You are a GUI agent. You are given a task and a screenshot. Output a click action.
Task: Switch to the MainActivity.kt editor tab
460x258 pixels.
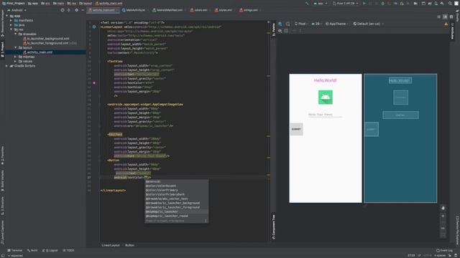134,10
